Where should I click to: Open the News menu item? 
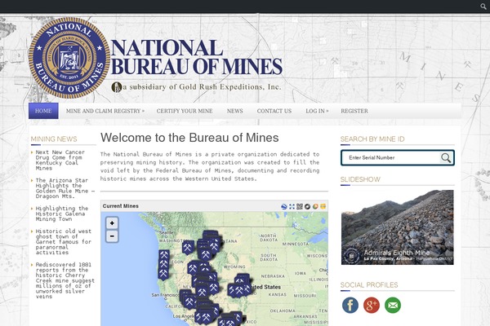pos(234,111)
